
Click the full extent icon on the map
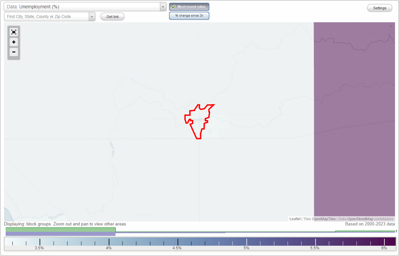coord(14,32)
